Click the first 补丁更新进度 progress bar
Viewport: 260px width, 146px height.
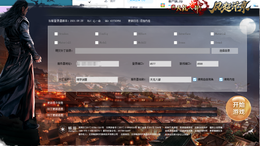(142, 109)
